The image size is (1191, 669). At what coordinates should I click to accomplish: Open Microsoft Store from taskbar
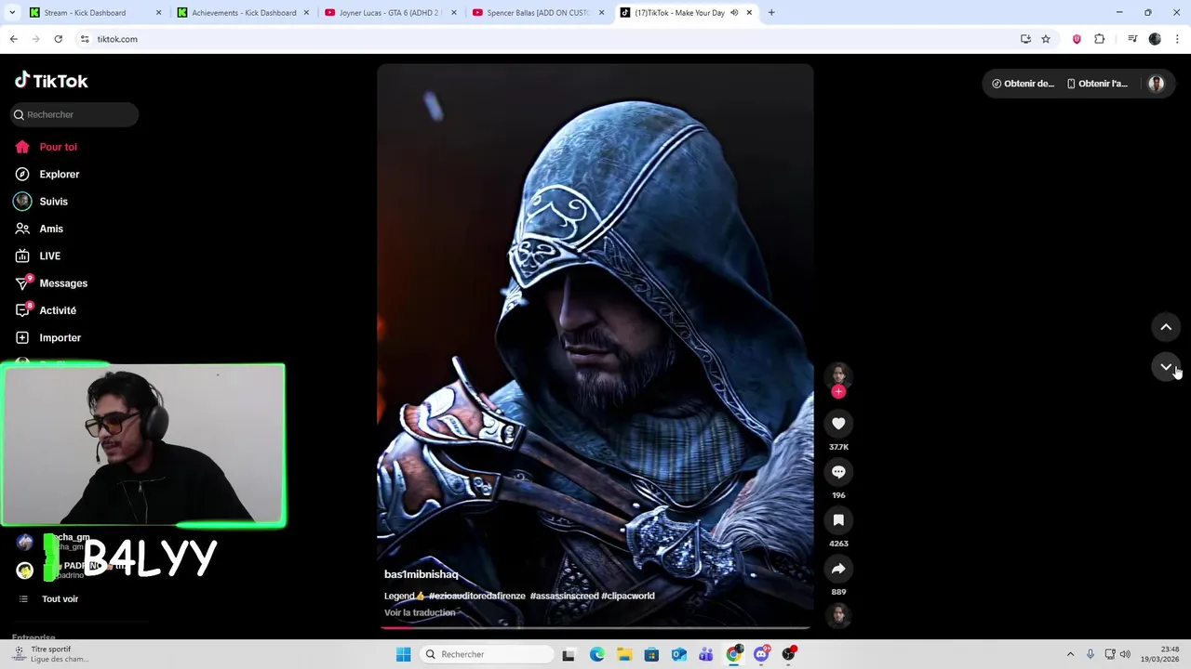click(651, 654)
